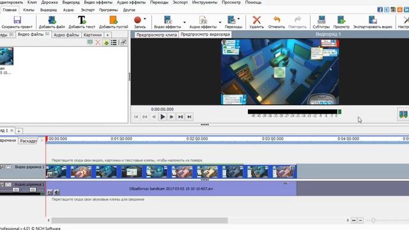Click the Отменить undo arrow
409x230 pixels.
277,20
